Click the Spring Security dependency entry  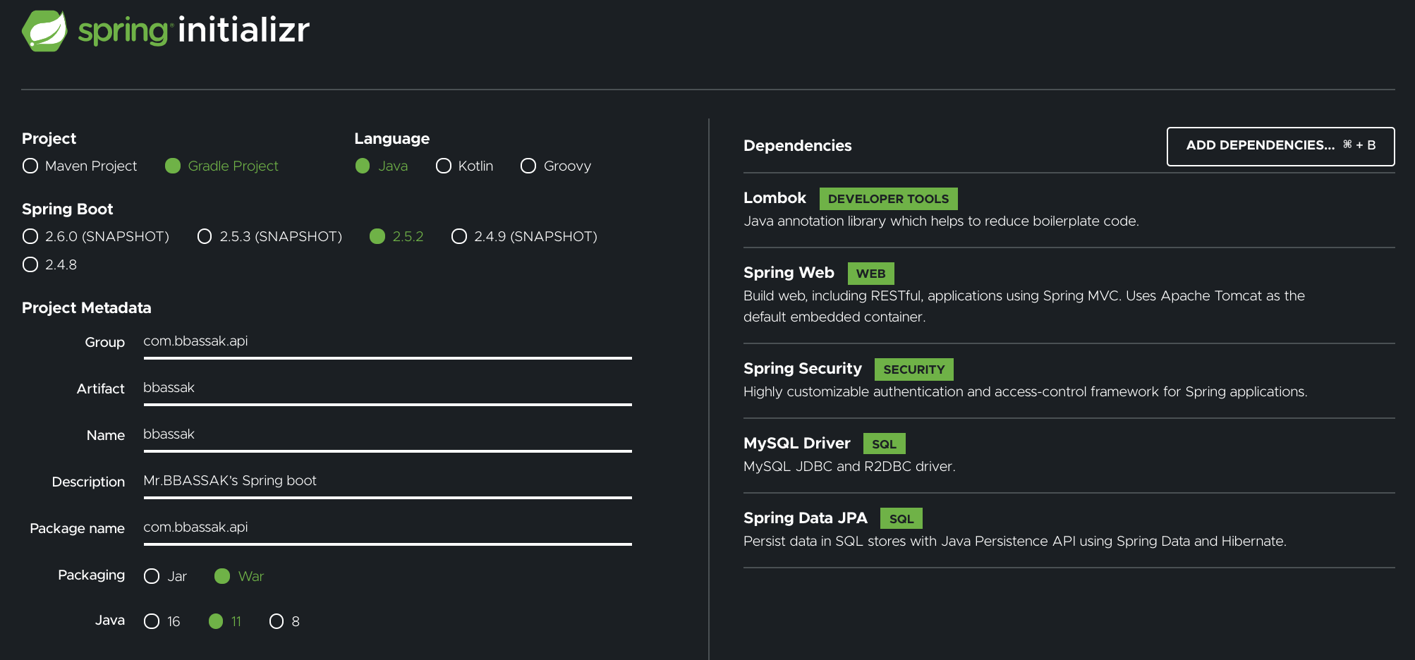pyautogui.click(x=1069, y=380)
